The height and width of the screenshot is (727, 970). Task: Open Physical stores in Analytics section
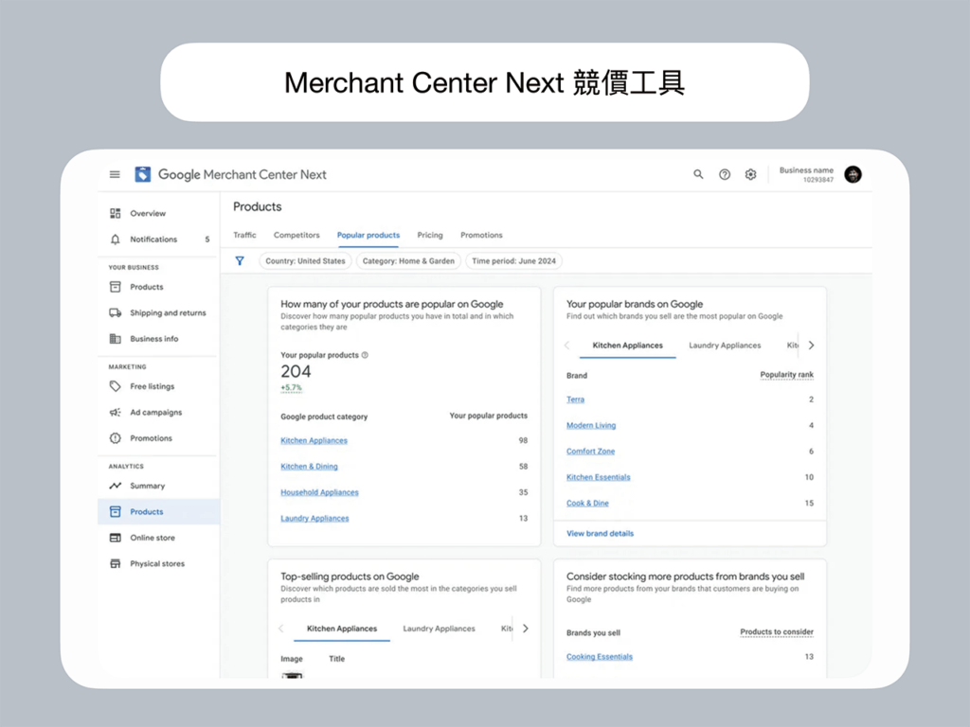point(159,564)
